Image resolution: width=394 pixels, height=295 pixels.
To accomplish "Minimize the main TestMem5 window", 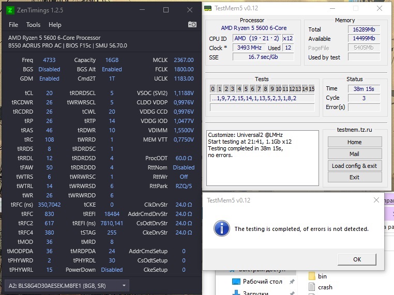I will pyautogui.click(x=332, y=8).
